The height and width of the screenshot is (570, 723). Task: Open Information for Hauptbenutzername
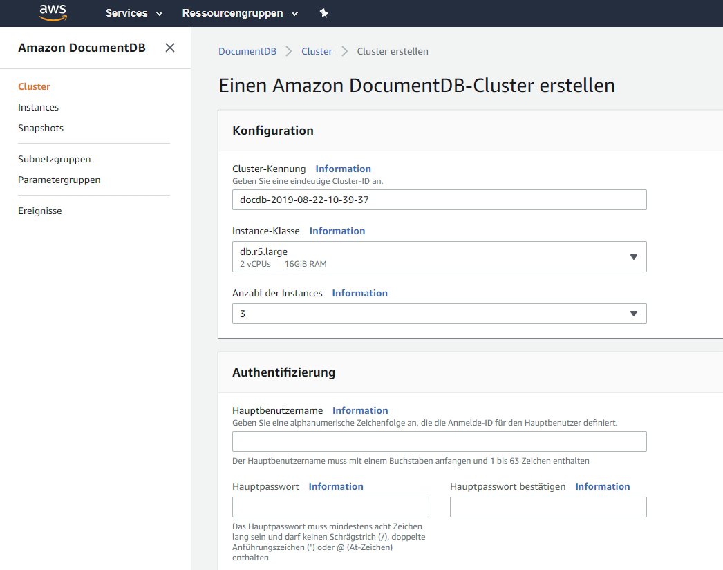(360, 410)
